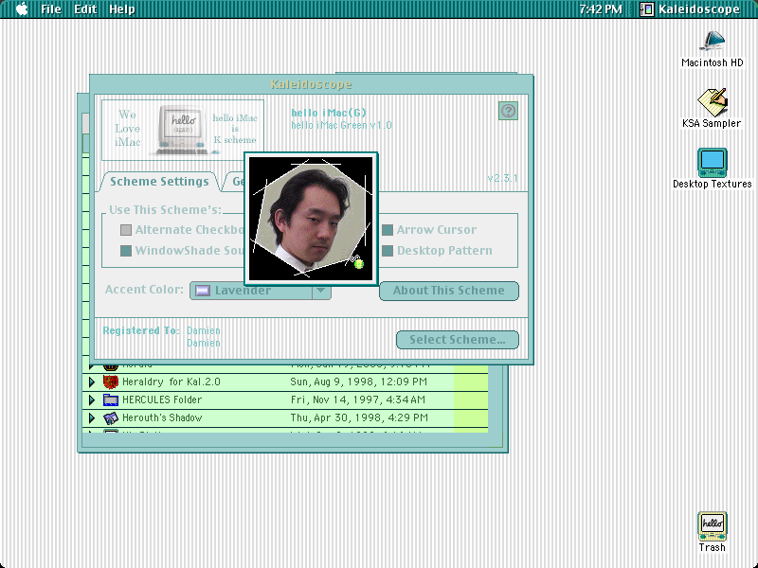Expand the HERCULES Folder row
The height and width of the screenshot is (568, 758).
coord(92,399)
